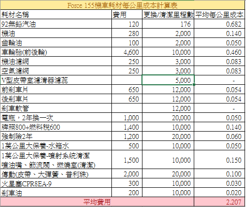Select the 300 cost cell

(x=127, y=183)
